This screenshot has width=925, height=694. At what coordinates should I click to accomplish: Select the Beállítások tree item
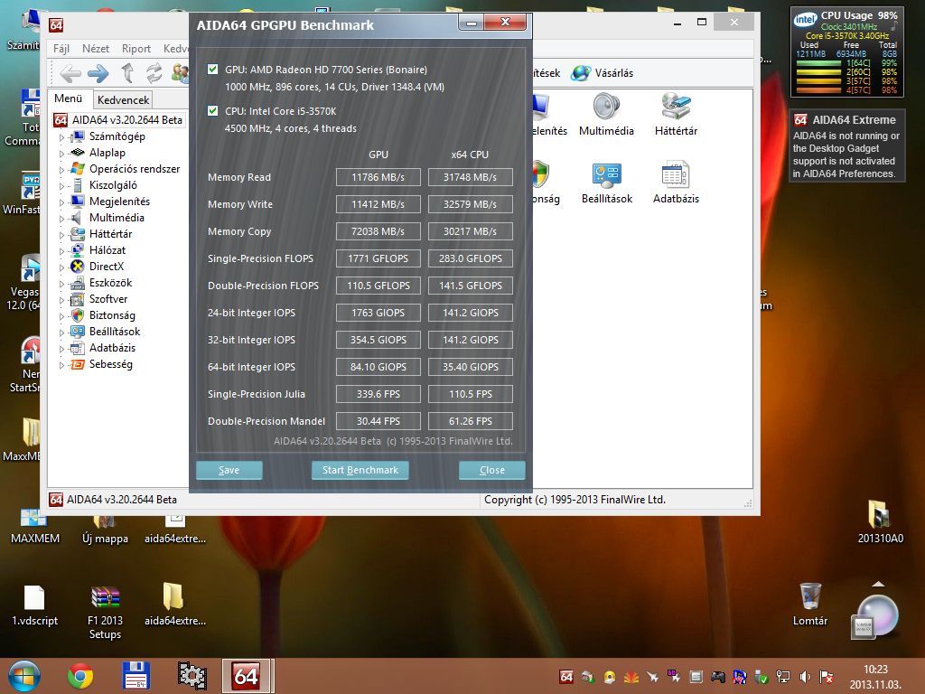point(115,331)
